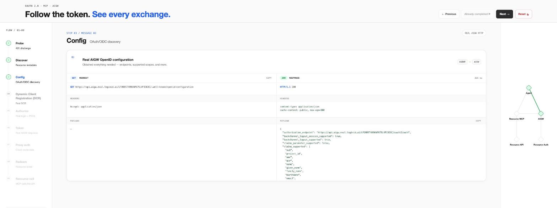Click the Agent diamond node in the diagram
This screenshot has height=208, width=557.
(x=529, y=88)
